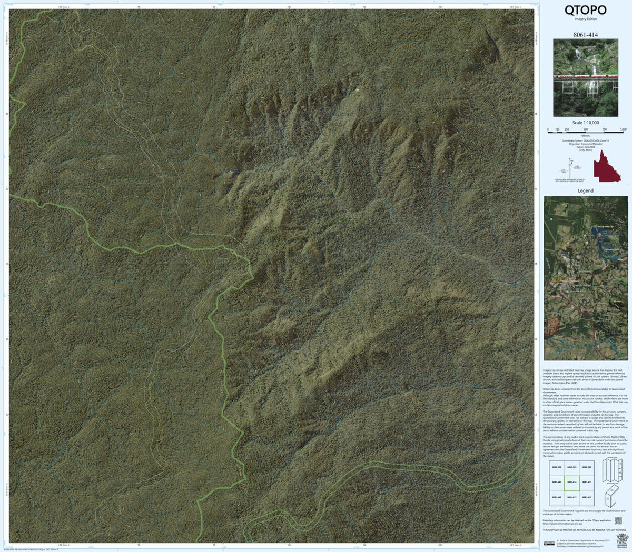Click the Legend heading
Screen dimensions: 632x552
(586, 190)
